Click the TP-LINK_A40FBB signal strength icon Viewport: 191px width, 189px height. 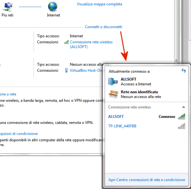pos(182,126)
